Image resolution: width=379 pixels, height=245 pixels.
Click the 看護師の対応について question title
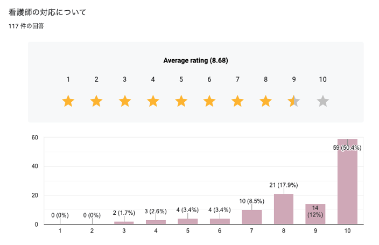[x=48, y=12]
